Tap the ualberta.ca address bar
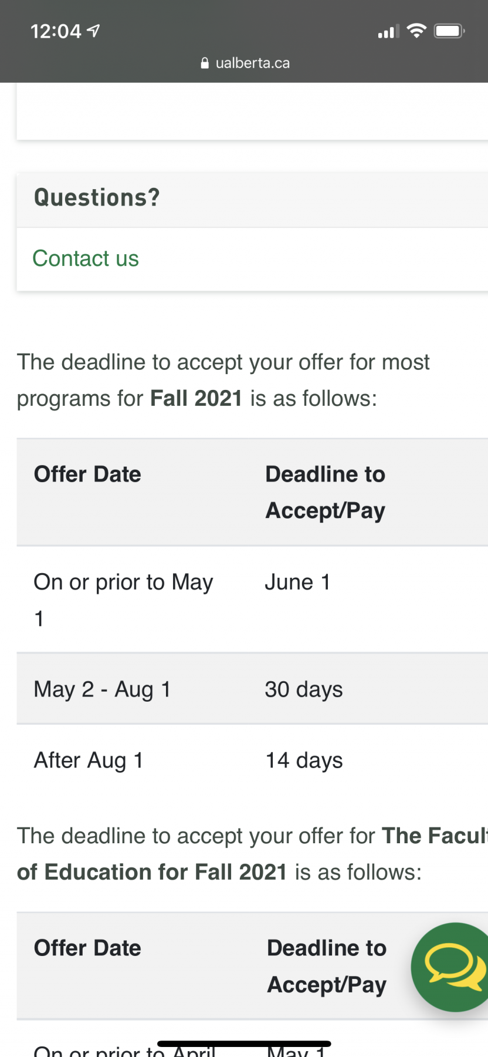This screenshot has width=488, height=1057. (245, 63)
